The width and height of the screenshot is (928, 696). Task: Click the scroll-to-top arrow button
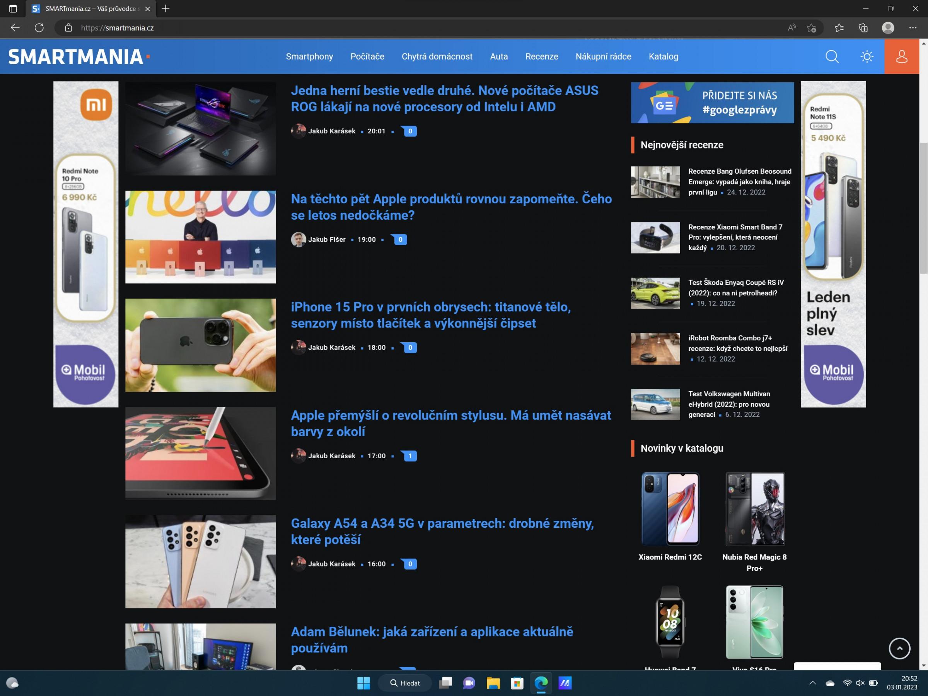click(899, 648)
